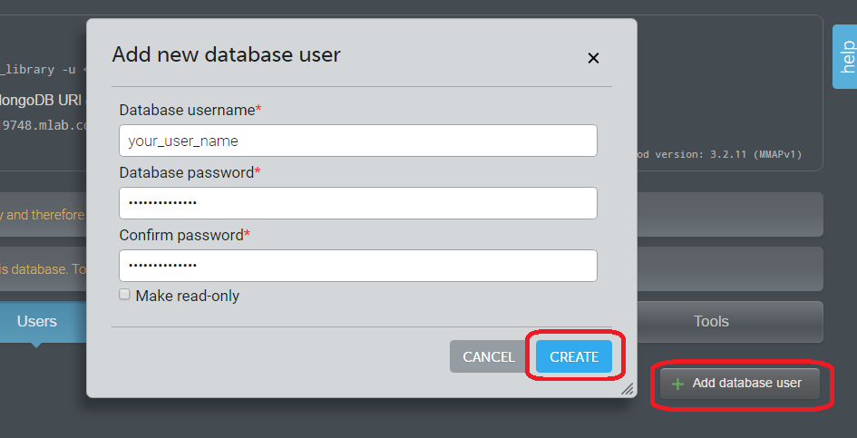Image resolution: width=857 pixels, height=438 pixels.
Task: Click the Confirm password label
Action: (x=181, y=235)
